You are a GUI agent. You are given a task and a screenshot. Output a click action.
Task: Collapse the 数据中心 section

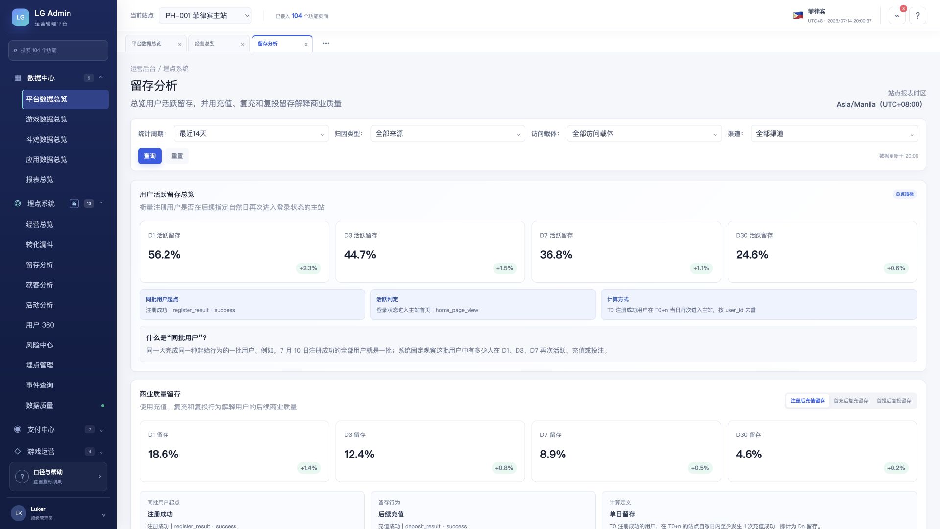pyautogui.click(x=101, y=77)
